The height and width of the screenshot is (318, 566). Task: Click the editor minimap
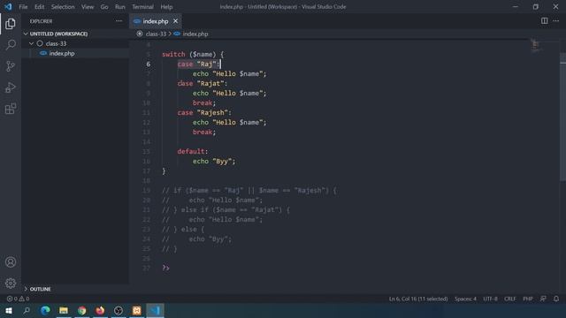[x=536, y=45]
